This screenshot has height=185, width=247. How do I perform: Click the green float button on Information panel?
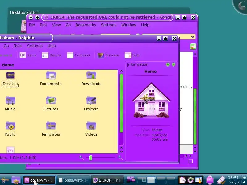coord(168,64)
